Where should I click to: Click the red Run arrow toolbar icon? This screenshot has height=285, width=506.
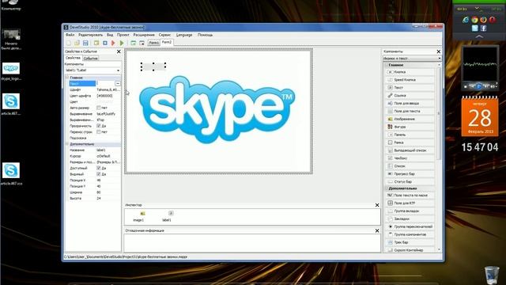[113, 43]
